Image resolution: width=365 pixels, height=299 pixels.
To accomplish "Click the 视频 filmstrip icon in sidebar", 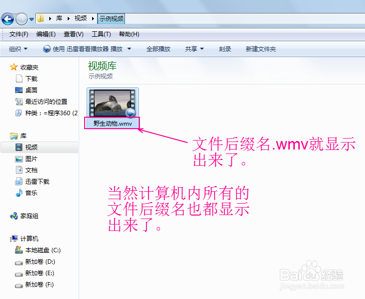I will click(19, 147).
